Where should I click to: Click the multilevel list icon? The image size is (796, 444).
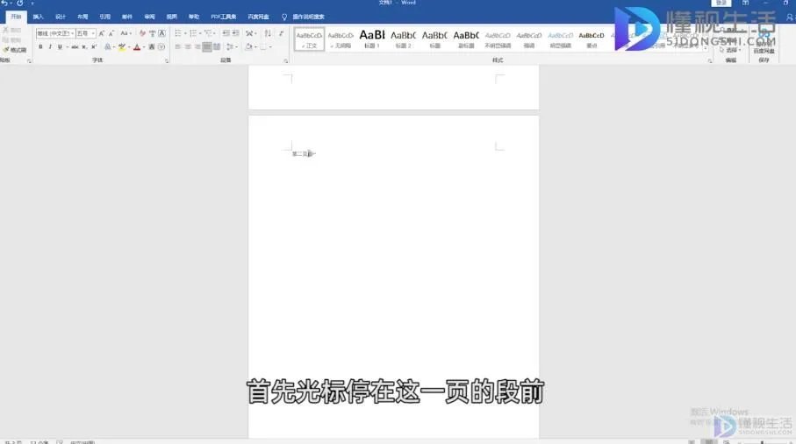pos(208,33)
